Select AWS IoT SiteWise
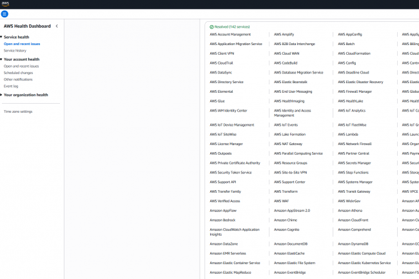The image size is (419, 279). (x=223, y=134)
